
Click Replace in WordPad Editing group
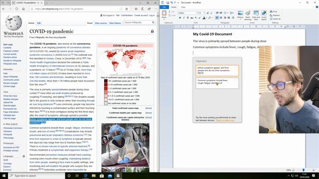pyautogui.click(x=275, y=15)
